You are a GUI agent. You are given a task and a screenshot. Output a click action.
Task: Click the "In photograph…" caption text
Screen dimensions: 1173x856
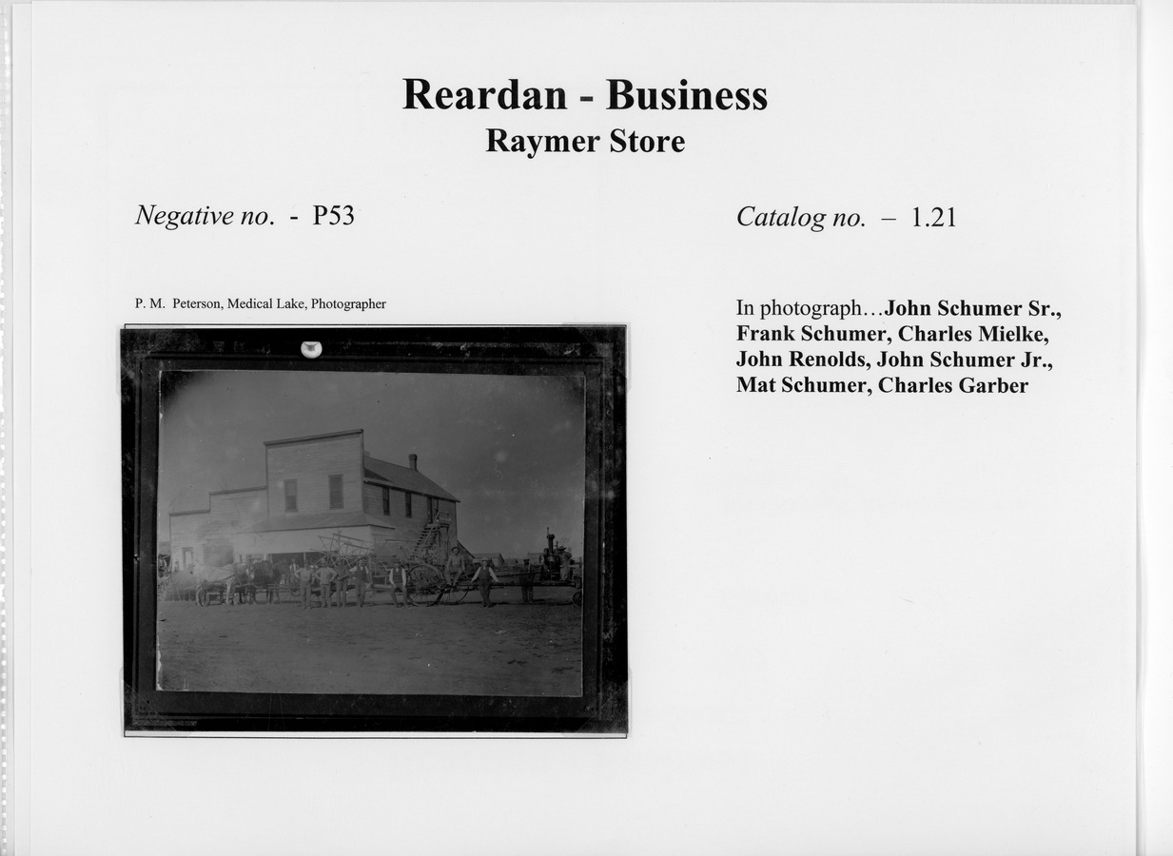click(x=809, y=309)
